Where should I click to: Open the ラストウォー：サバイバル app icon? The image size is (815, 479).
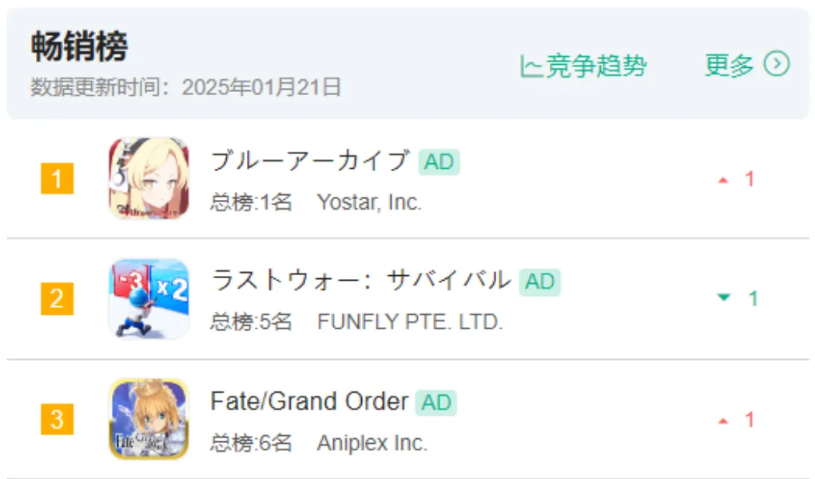click(x=149, y=298)
